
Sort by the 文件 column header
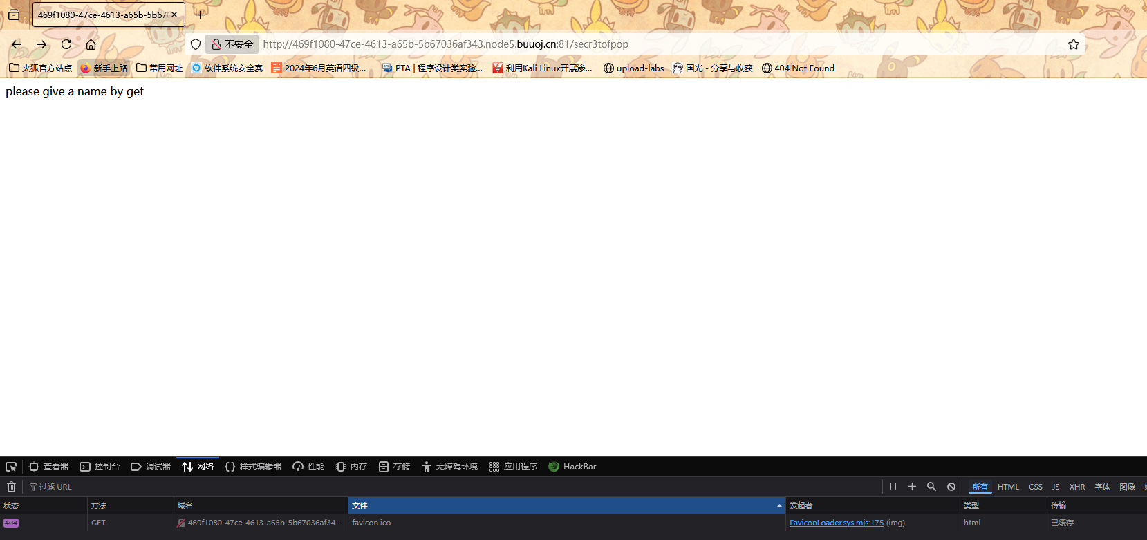[x=566, y=505]
